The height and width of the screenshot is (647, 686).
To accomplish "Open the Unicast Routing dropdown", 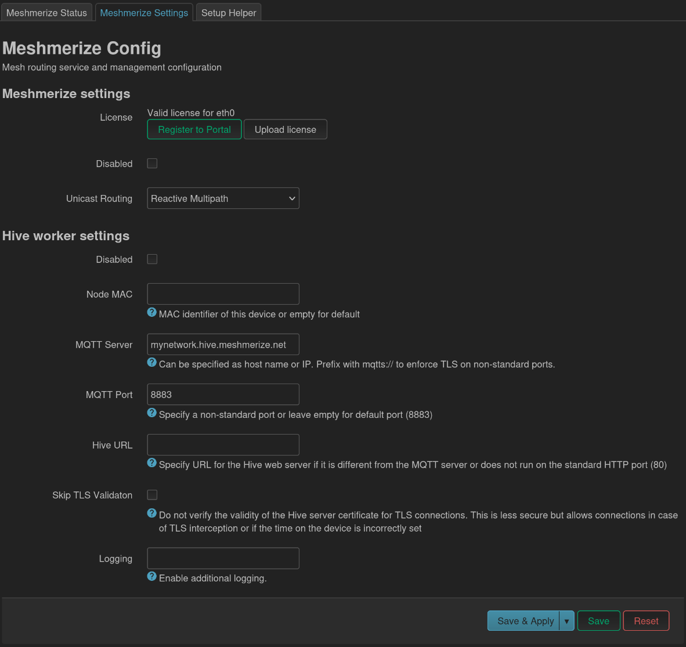I will tap(223, 198).
